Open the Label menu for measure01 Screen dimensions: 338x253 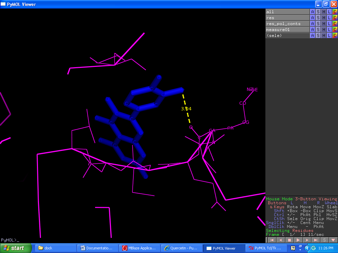pyautogui.click(x=329, y=30)
